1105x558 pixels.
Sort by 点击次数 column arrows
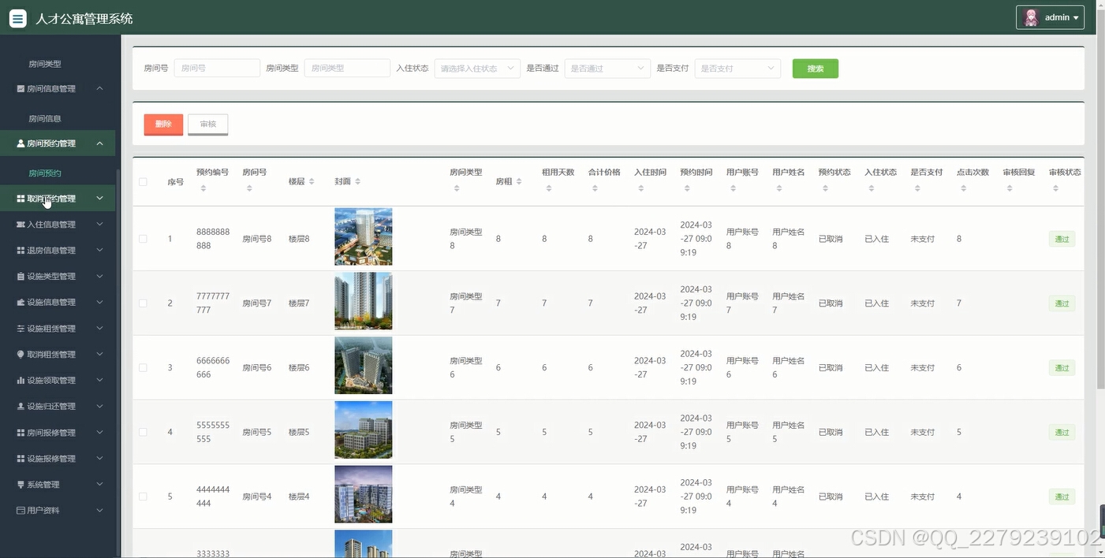[x=963, y=188]
